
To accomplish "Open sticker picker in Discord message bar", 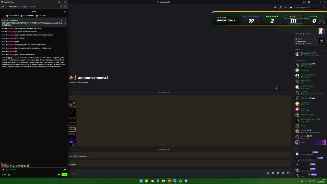I will click(x=278, y=173).
